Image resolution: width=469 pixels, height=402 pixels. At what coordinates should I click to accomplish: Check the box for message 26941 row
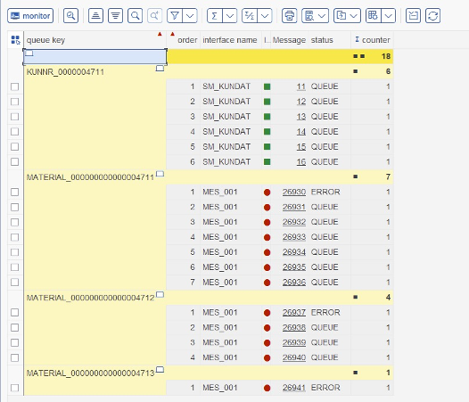[14, 388]
